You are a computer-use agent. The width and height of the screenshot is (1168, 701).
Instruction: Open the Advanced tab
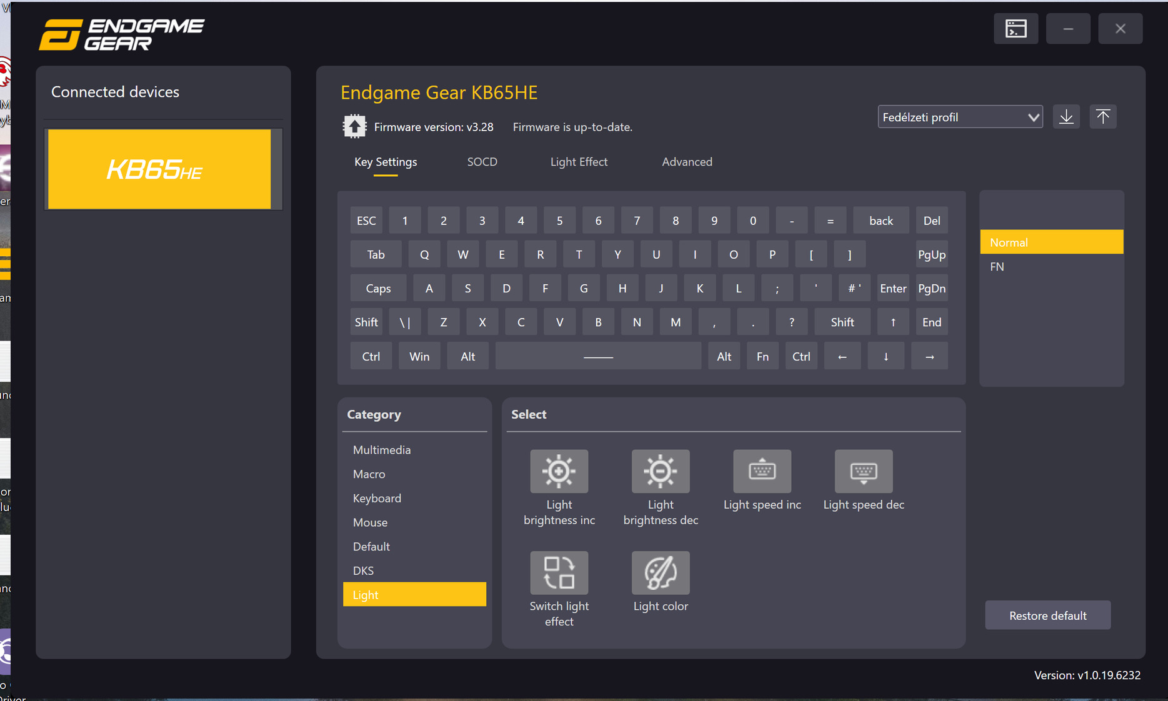pyautogui.click(x=687, y=162)
